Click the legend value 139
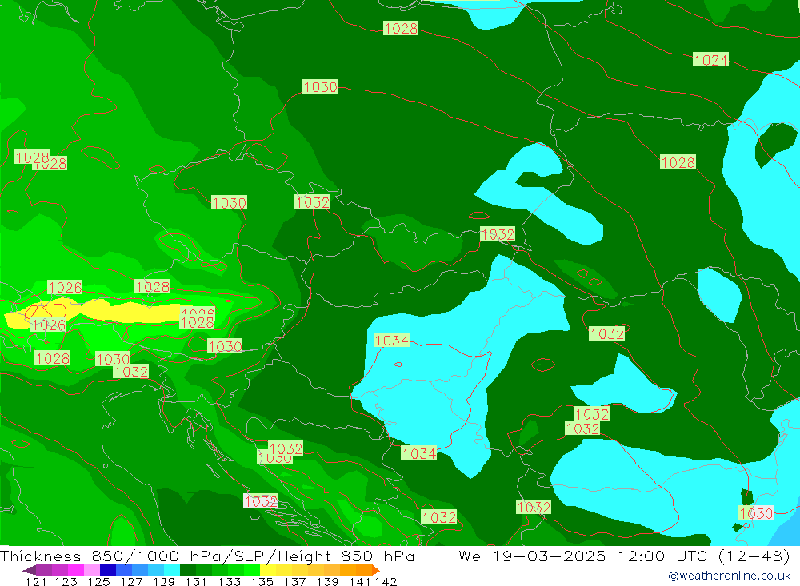This screenshot has width=800, height=586. point(327,581)
